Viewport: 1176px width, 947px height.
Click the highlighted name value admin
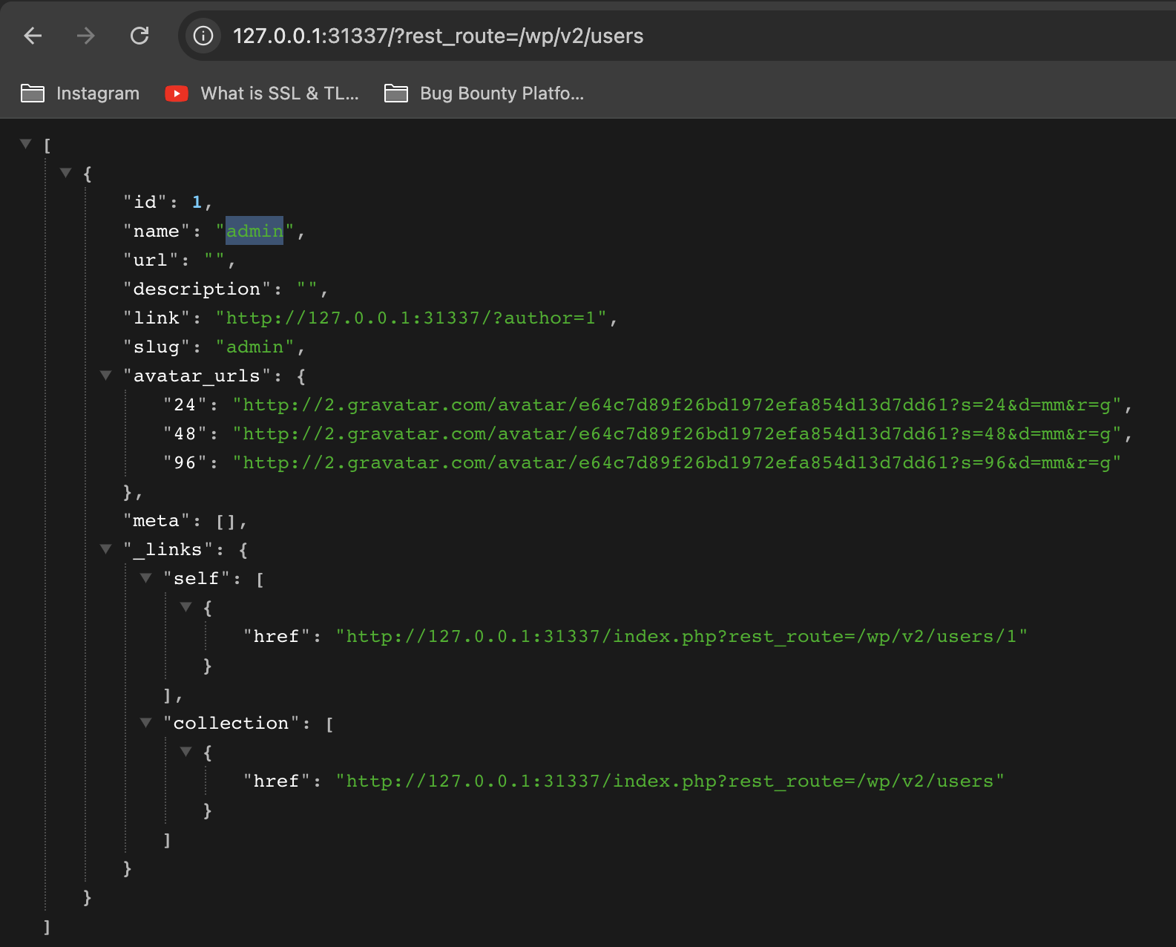254,231
